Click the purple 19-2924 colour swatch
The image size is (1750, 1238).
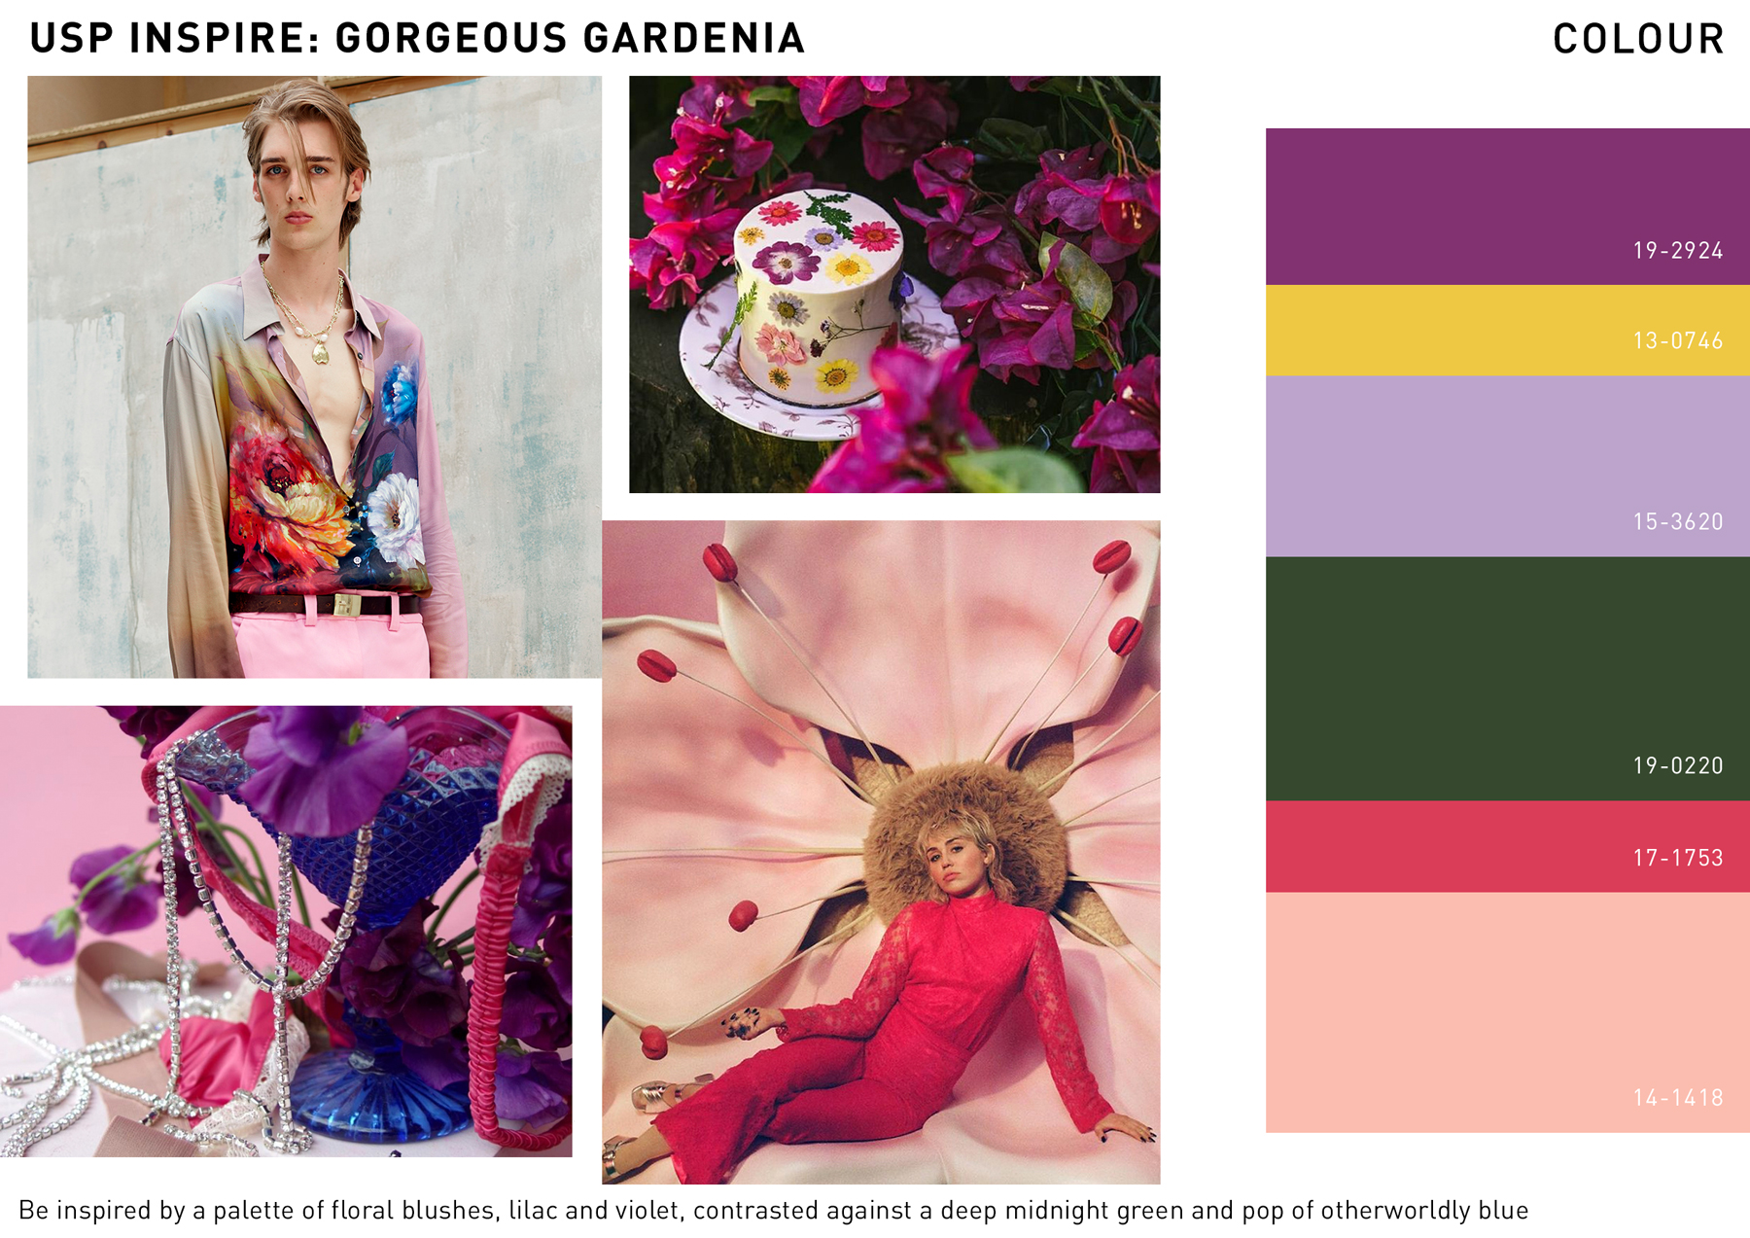click(x=1507, y=206)
